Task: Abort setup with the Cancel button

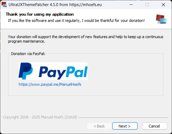Action: pos(154,126)
